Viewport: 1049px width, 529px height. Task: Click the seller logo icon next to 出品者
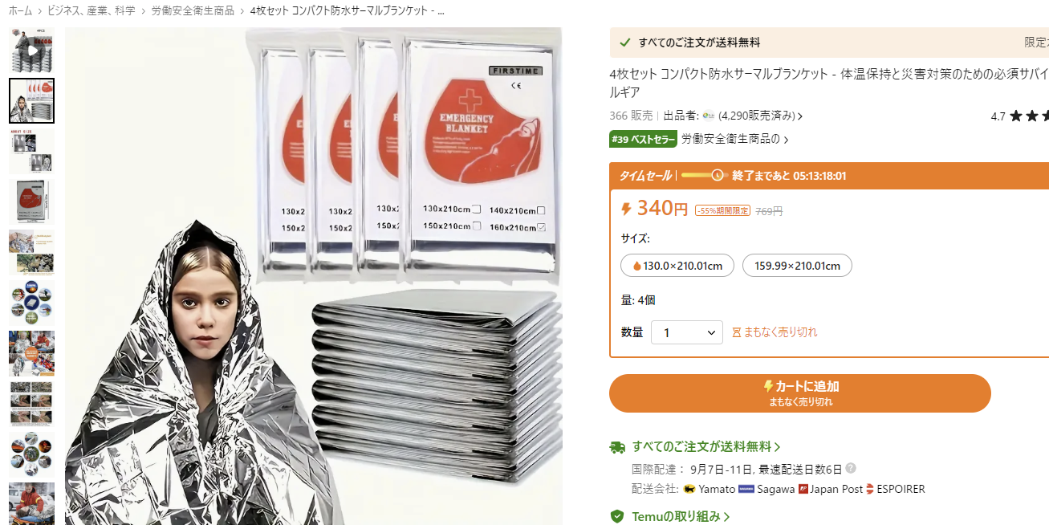coord(708,116)
